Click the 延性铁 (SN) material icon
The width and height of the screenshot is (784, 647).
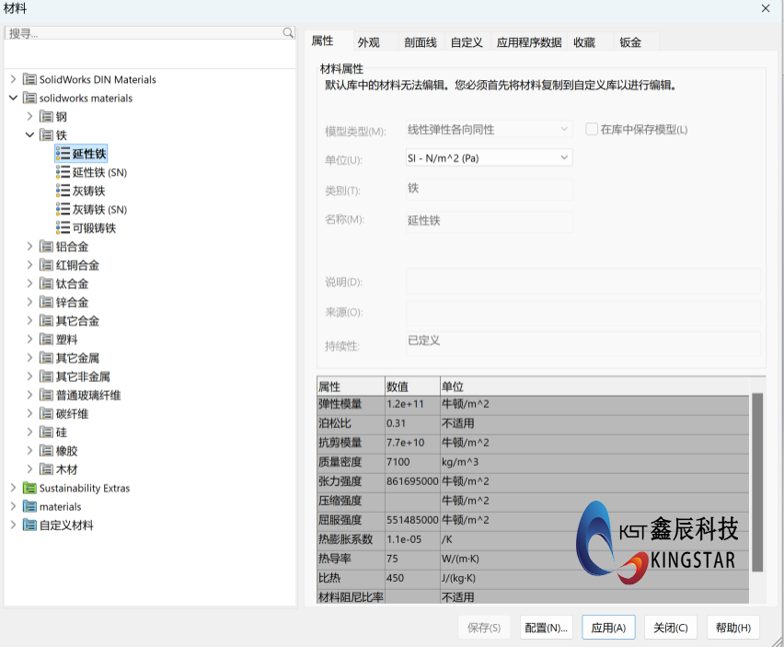coord(63,172)
